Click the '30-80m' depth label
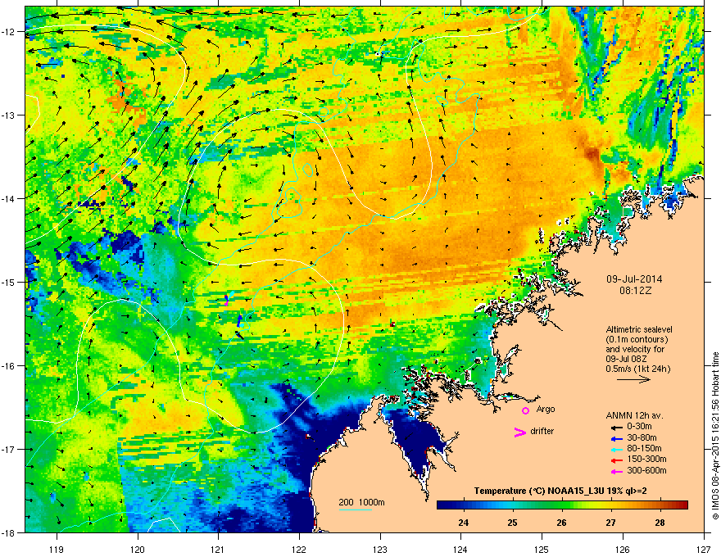 pos(642,437)
